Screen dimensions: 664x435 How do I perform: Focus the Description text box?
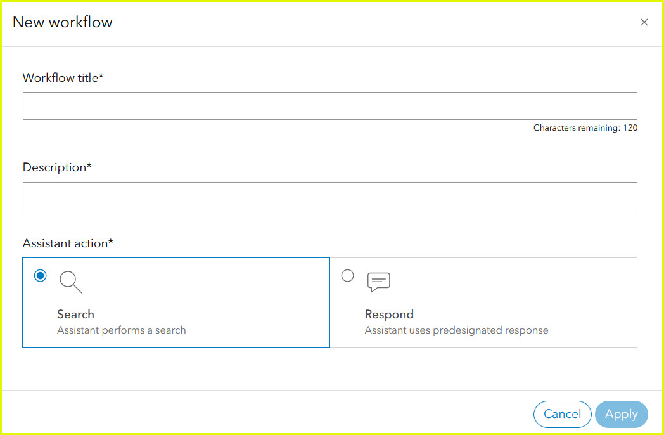coord(329,196)
